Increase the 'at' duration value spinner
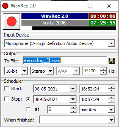Viewport: 119px width, 127px height. 73,108
